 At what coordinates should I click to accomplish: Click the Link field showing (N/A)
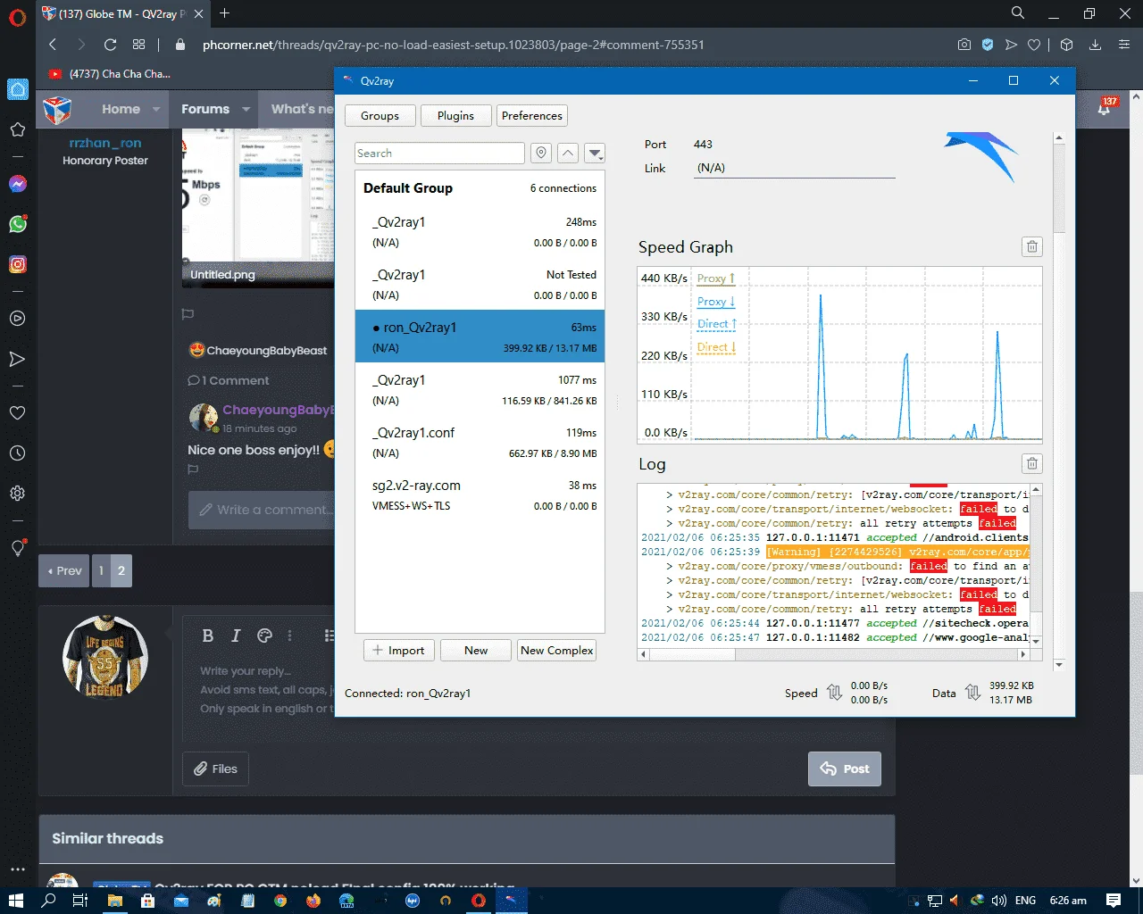795,168
